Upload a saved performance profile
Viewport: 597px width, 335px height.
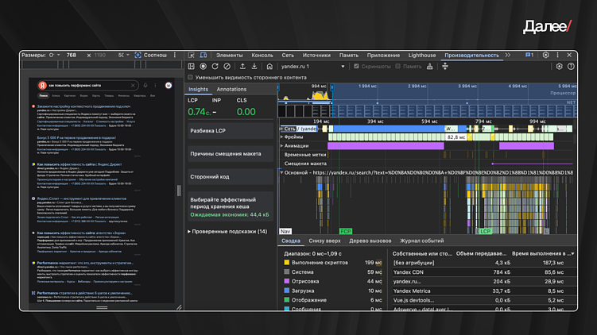[242, 67]
